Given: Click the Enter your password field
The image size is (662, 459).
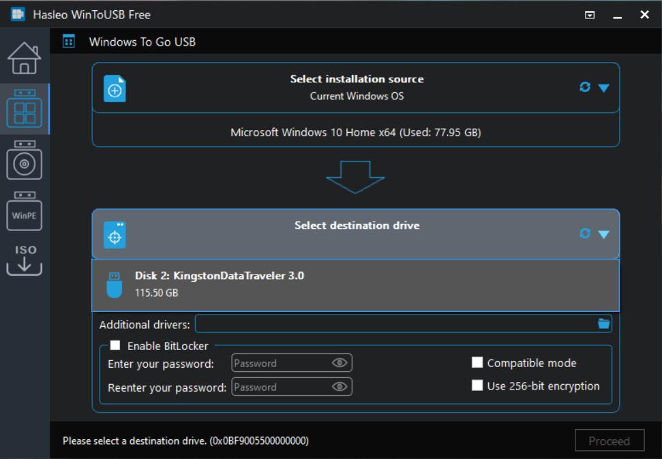Looking at the screenshot, I should tap(281, 363).
